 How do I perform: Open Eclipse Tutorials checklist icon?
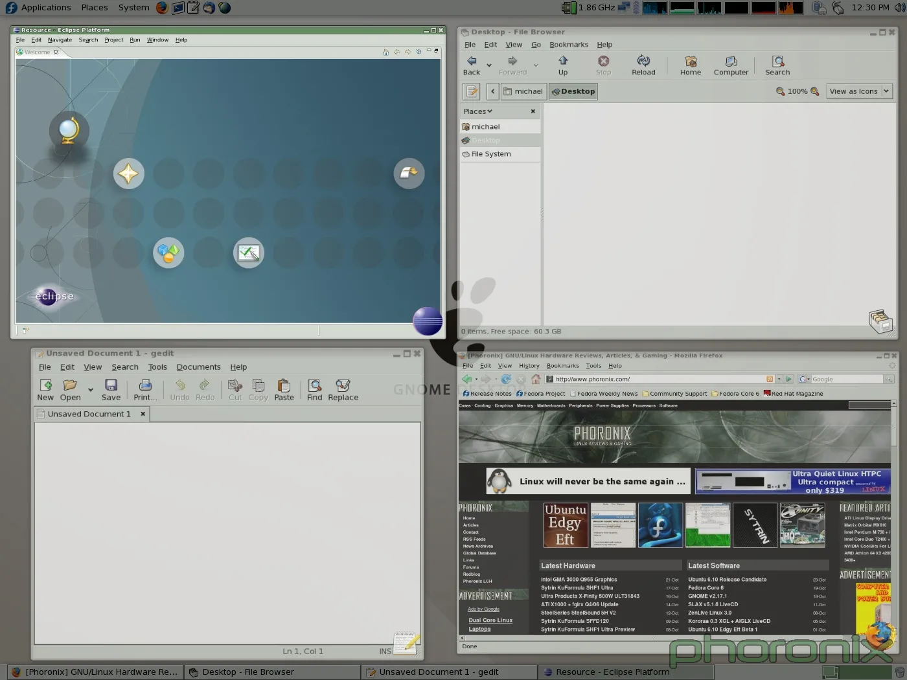point(249,253)
